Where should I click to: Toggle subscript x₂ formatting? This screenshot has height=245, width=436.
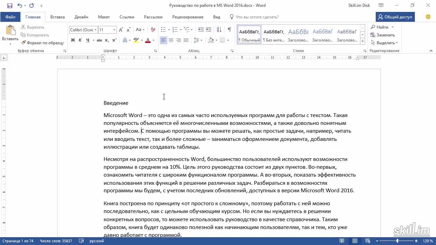107,40
